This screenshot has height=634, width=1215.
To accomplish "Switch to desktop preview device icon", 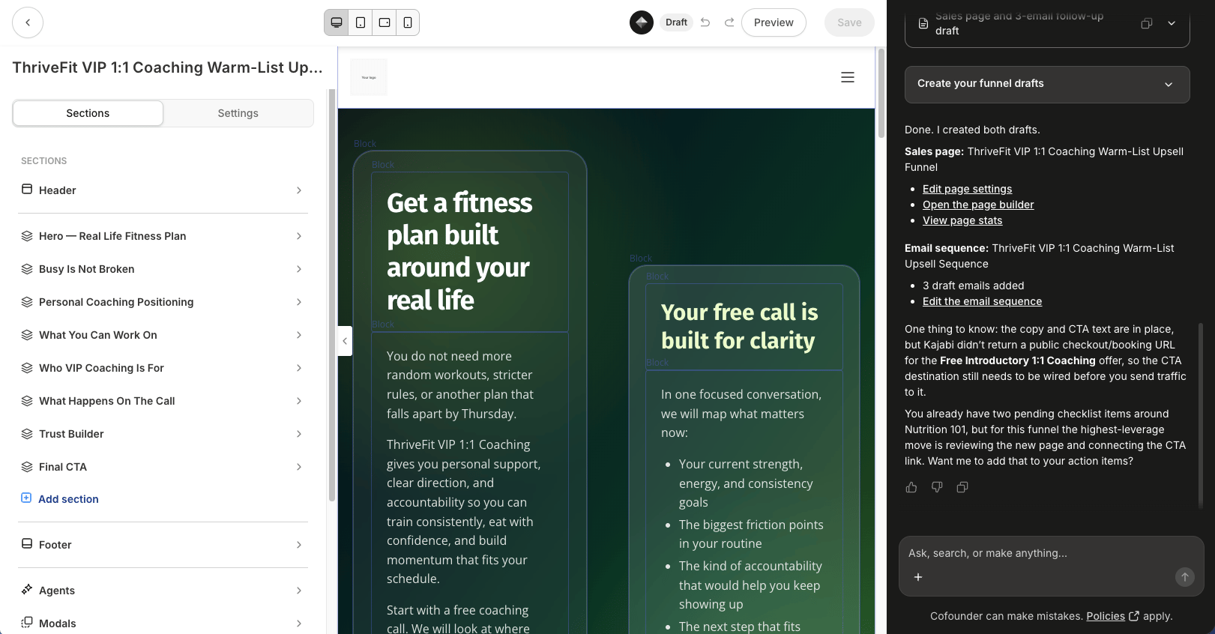I will [337, 22].
